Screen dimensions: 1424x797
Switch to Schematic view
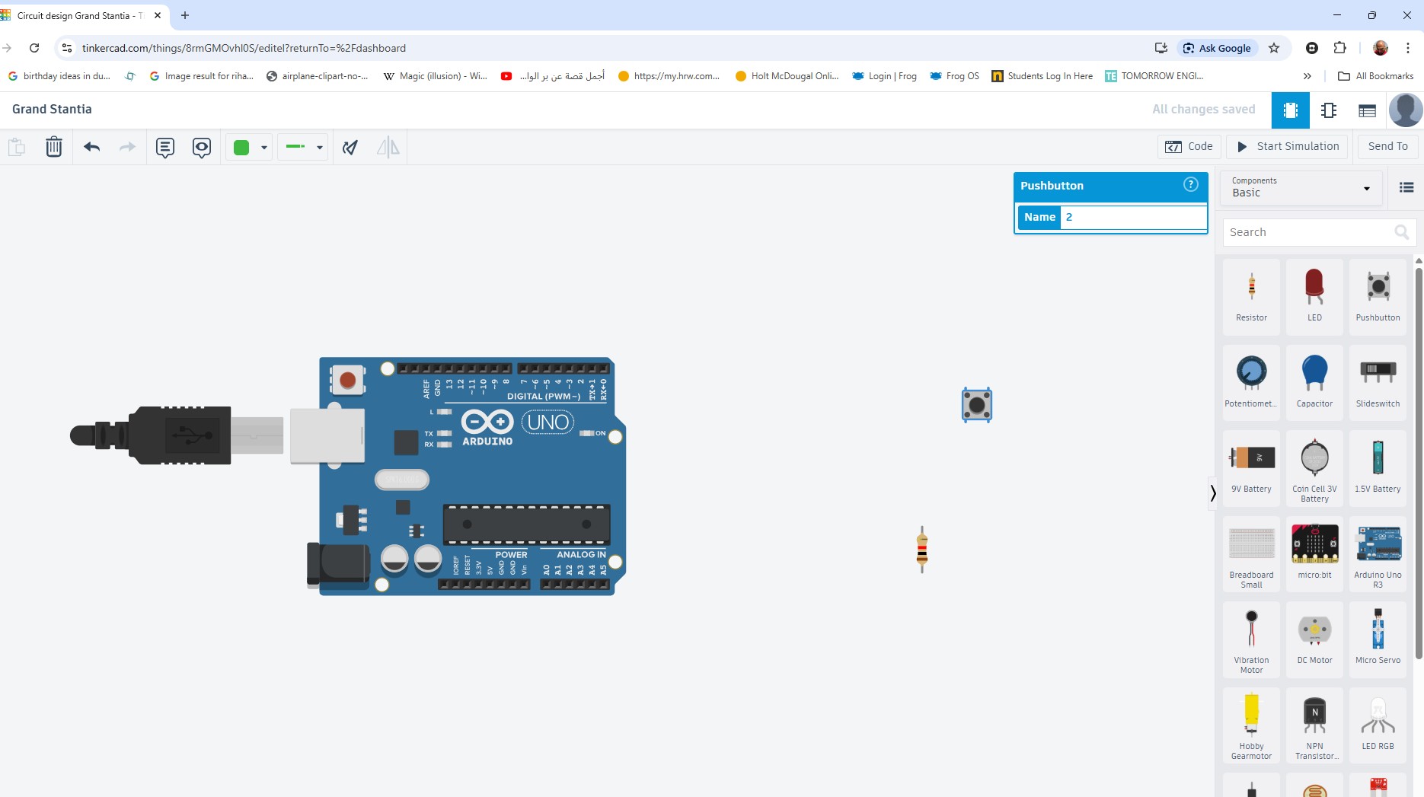1329,110
